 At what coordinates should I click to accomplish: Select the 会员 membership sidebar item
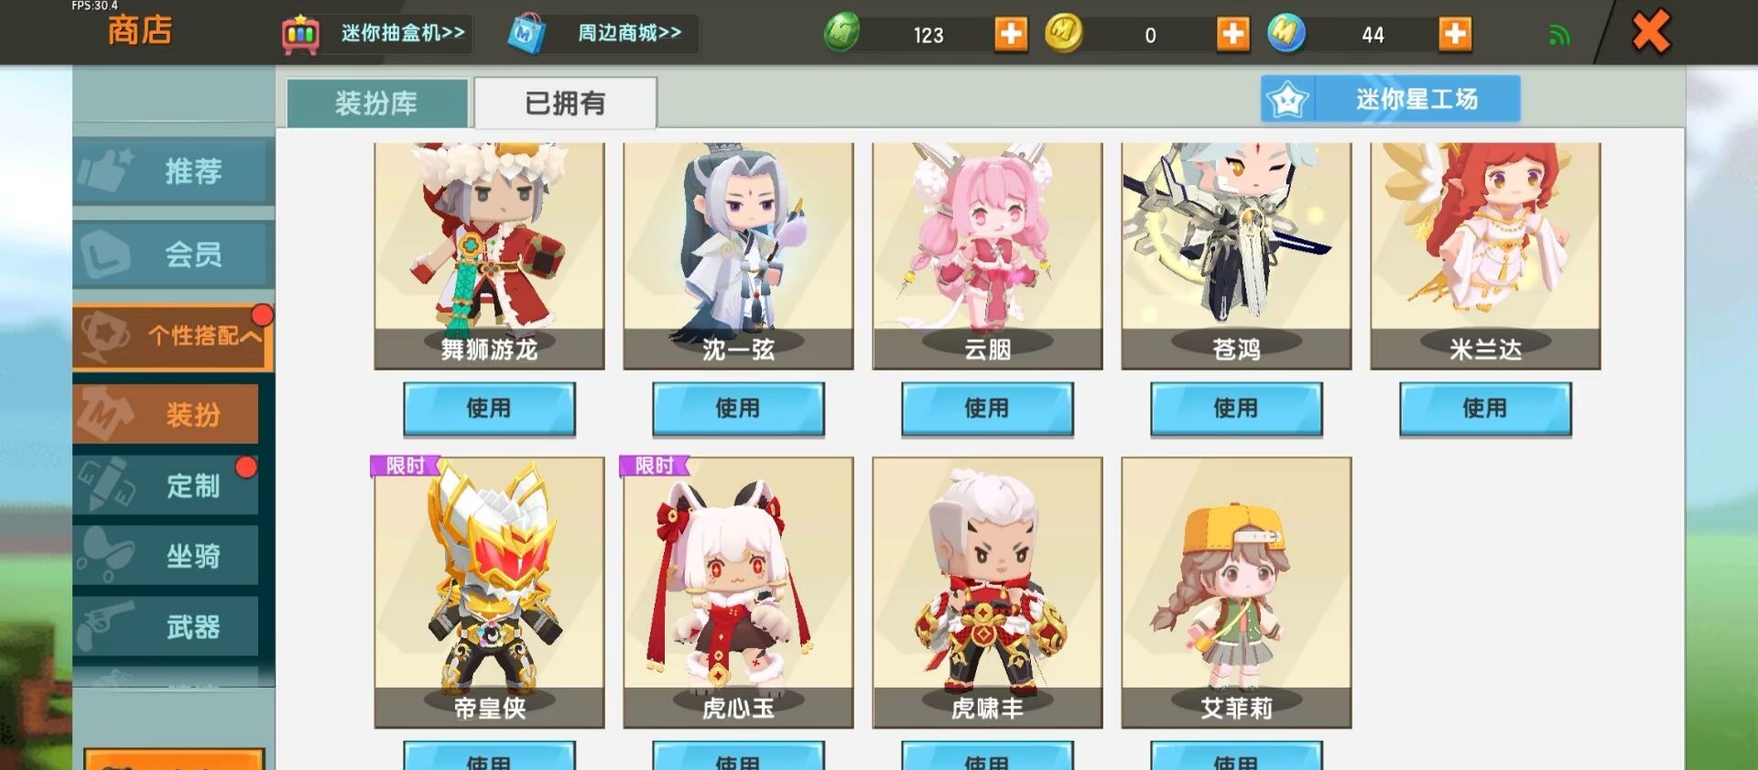click(x=173, y=254)
